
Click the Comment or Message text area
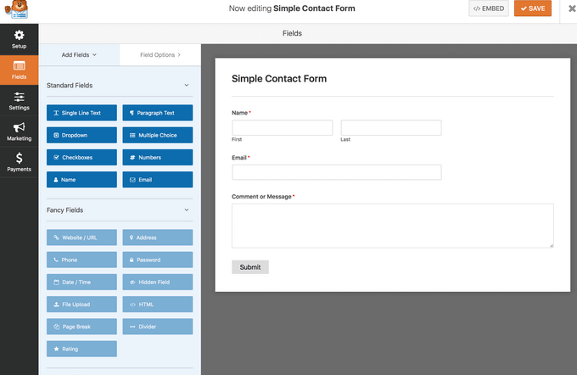(x=393, y=226)
